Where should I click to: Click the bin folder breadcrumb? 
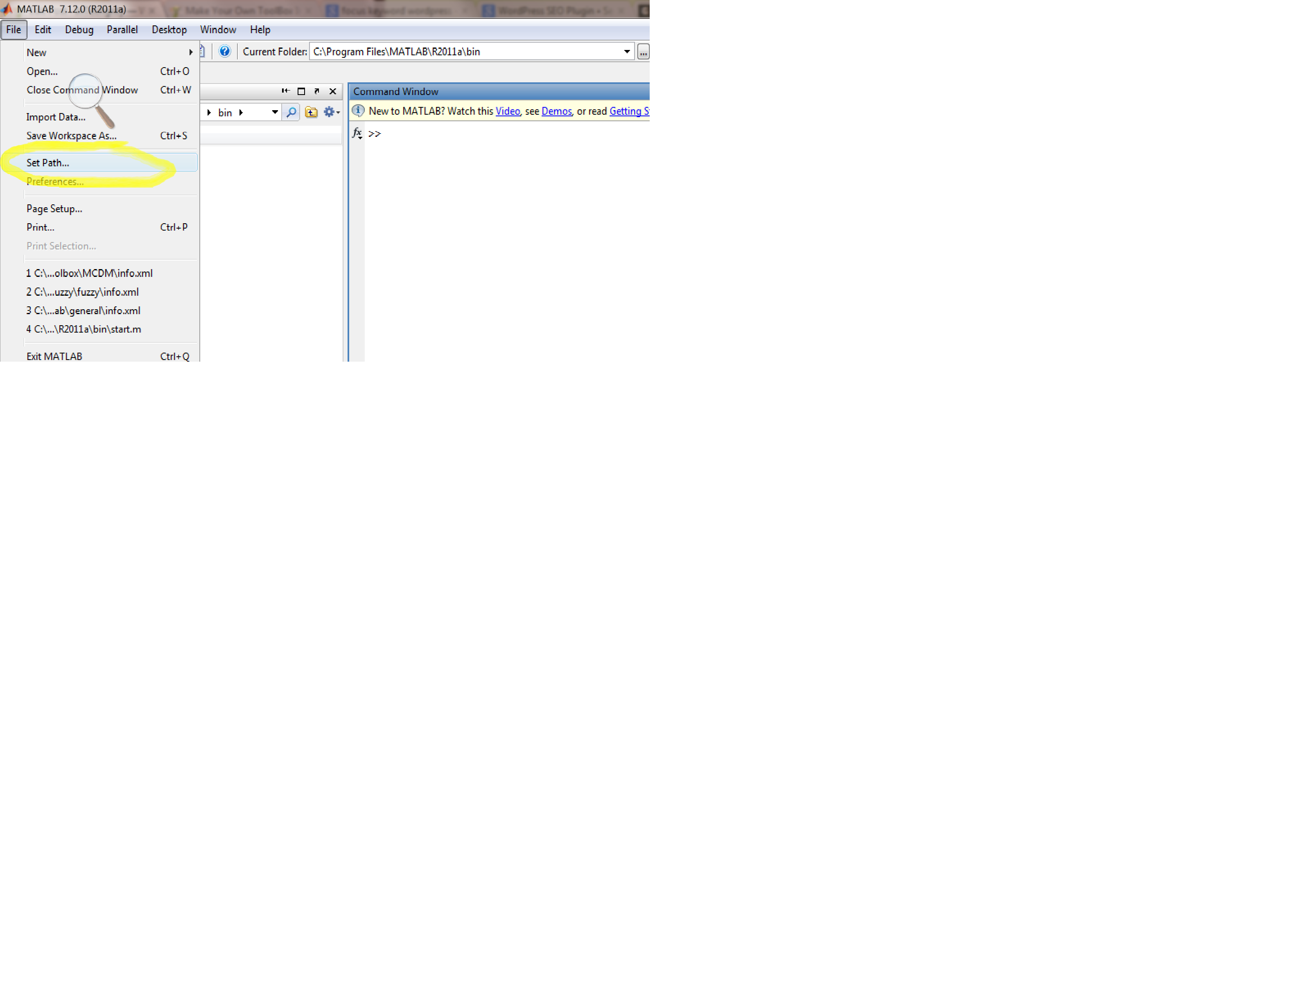click(225, 113)
